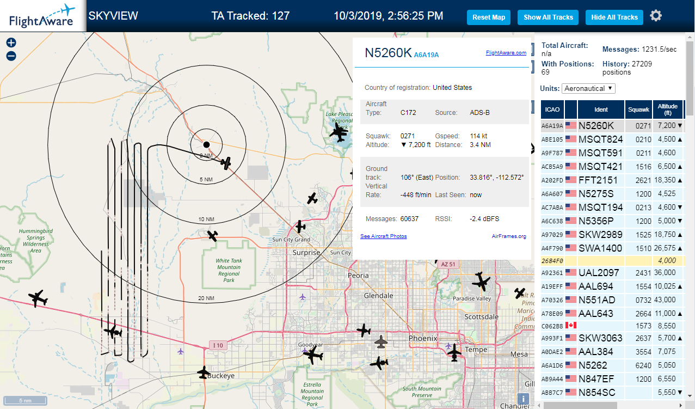The width and height of the screenshot is (695, 409).
Task: Select the aircraft icon next to the 2 NM ring
Action: (226, 162)
